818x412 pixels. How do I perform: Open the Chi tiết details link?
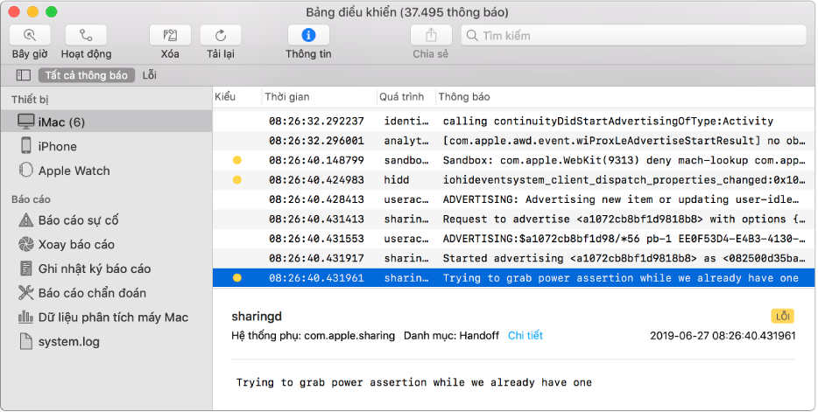tap(525, 335)
